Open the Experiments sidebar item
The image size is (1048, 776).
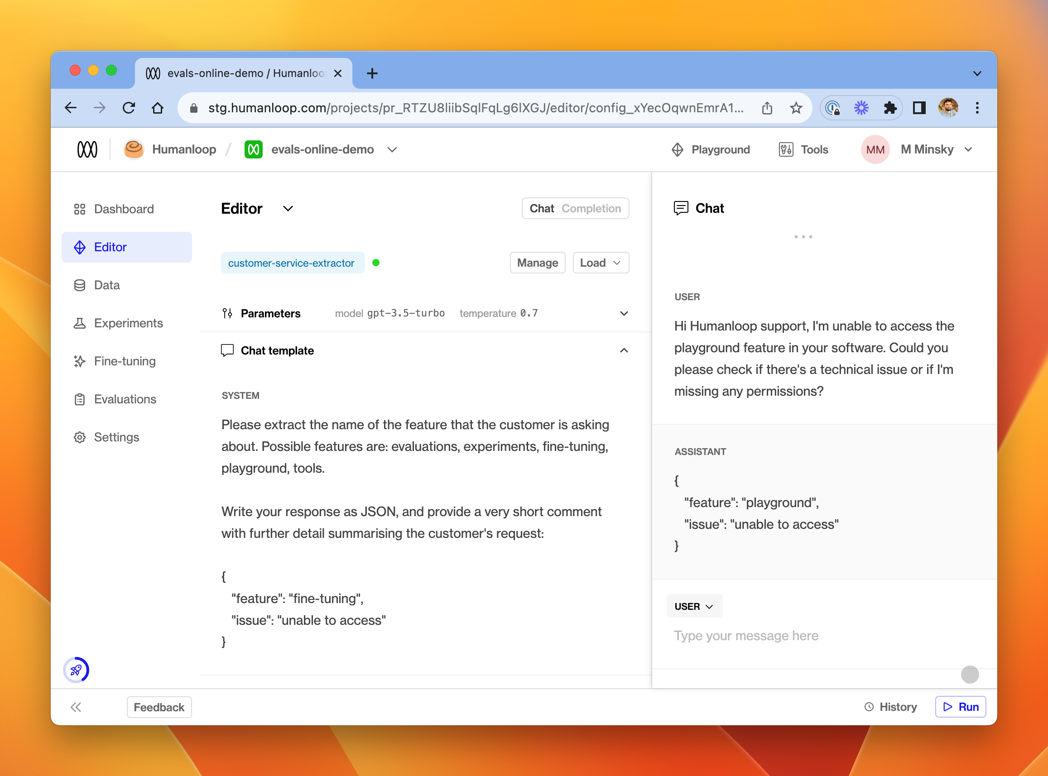128,323
